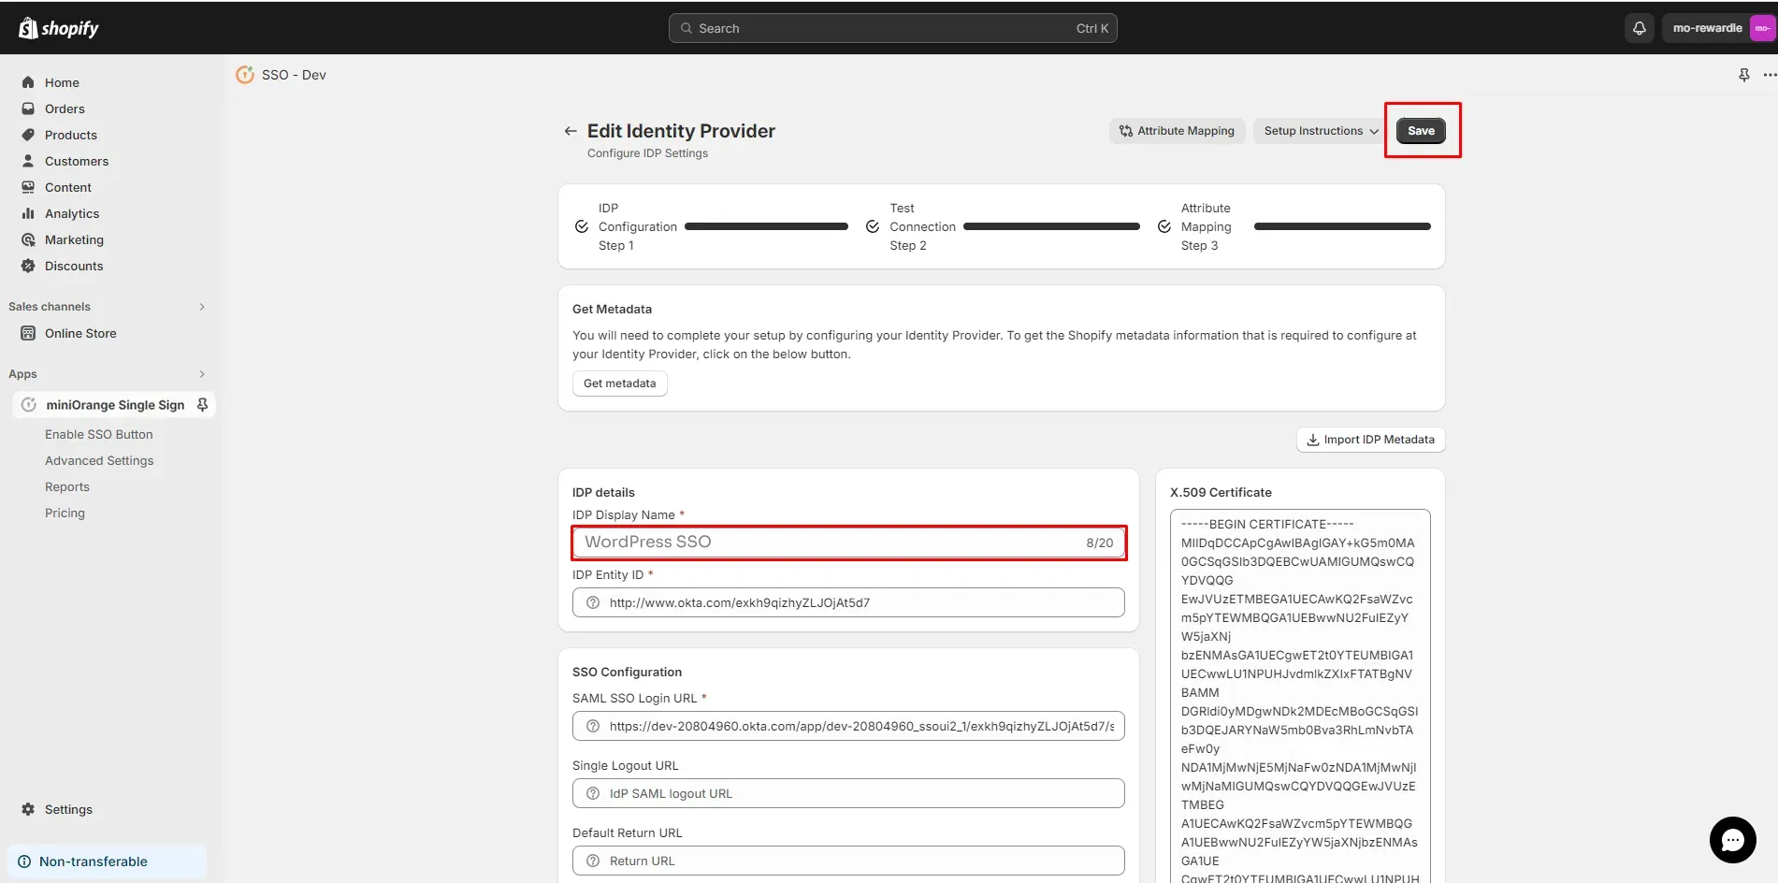Open the Reports page

[x=67, y=486]
